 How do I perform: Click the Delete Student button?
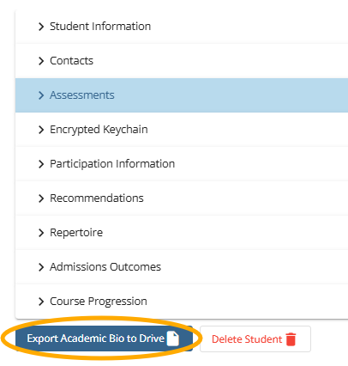tap(255, 339)
